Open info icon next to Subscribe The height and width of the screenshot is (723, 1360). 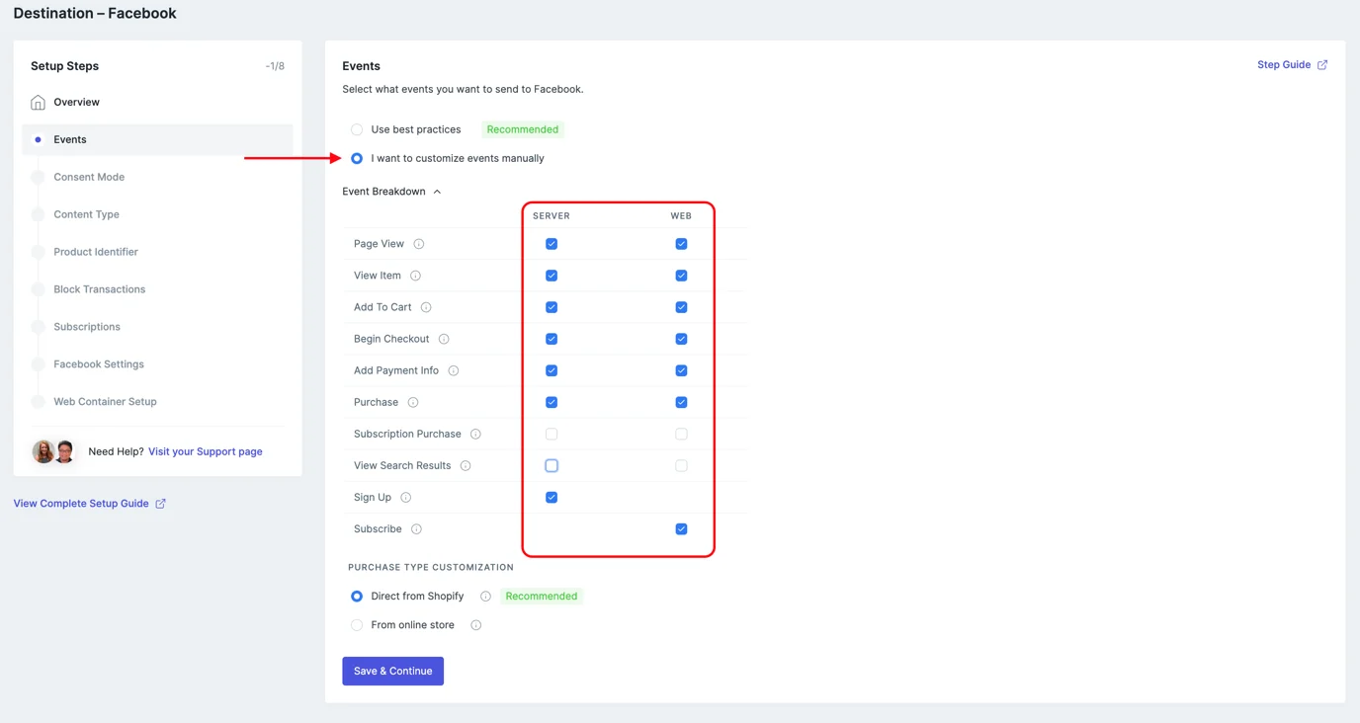tap(416, 528)
